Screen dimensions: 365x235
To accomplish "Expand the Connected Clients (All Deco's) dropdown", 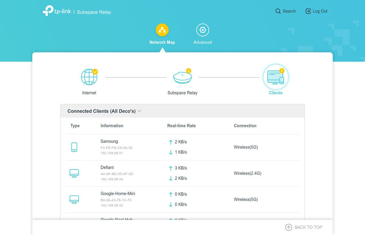I will 139,111.
